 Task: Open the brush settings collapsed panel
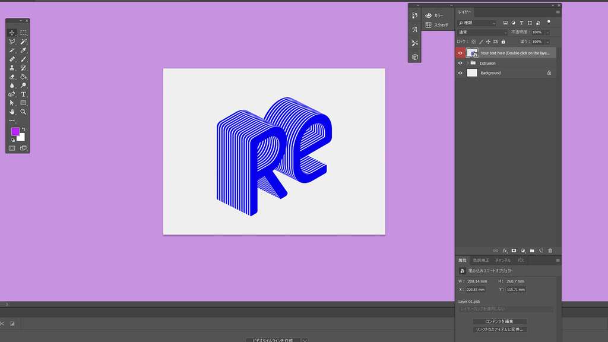[x=415, y=15]
